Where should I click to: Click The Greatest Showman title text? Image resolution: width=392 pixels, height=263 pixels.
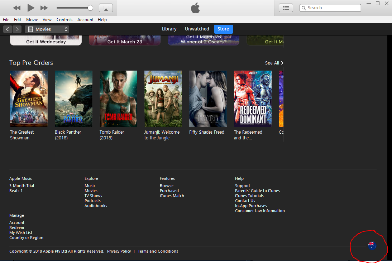[x=22, y=135]
